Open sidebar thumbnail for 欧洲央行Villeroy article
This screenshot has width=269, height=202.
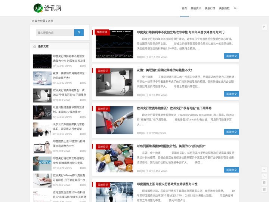point(42,180)
